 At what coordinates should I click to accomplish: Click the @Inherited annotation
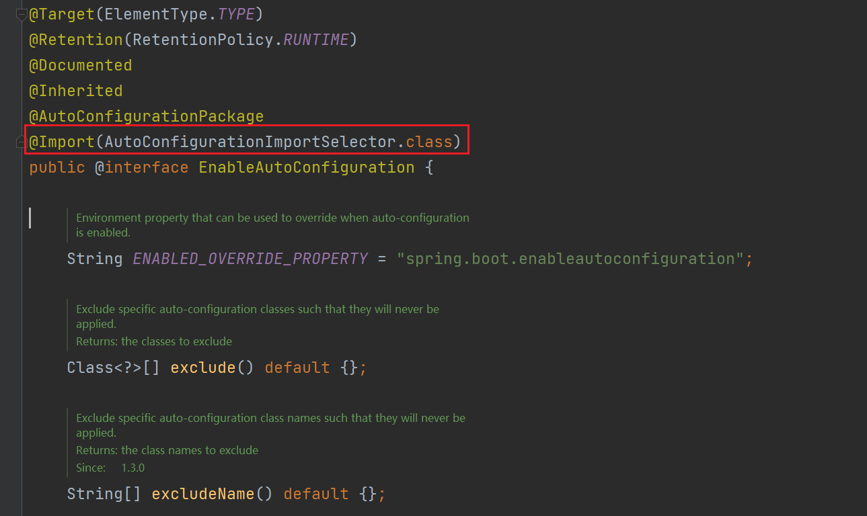[75, 91]
